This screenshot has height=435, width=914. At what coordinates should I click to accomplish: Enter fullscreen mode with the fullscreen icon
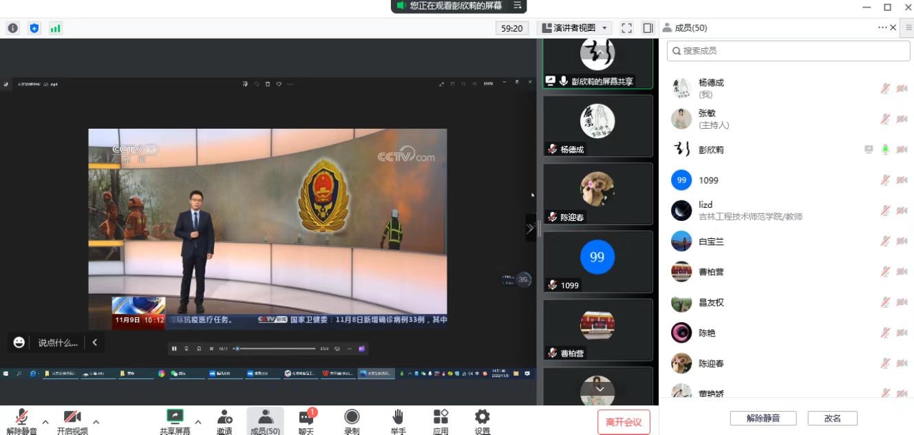(x=626, y=28)
